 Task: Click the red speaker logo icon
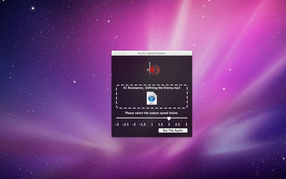click(152, 69)
